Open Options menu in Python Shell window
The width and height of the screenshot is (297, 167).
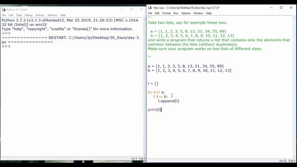tap(40, 15)
